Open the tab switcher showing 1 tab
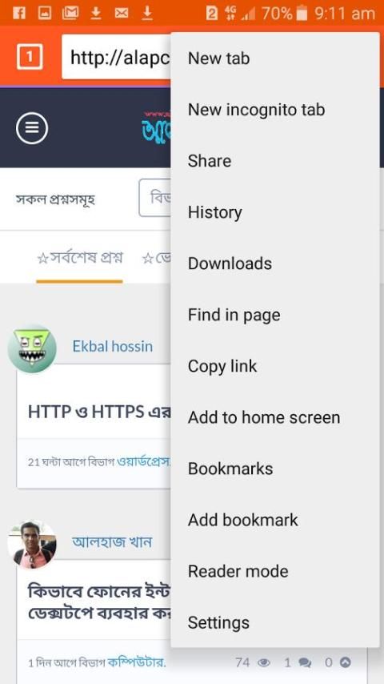Viewport: 384px width, 684px height. pos(30,57)
